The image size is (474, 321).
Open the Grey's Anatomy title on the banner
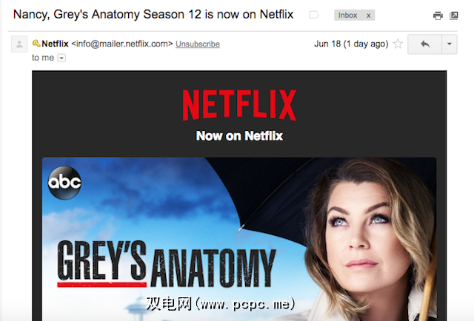(x=167, y=263)
